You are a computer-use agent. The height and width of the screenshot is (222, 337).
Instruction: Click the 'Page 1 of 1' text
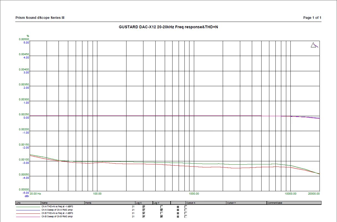[x=312, y=18]
